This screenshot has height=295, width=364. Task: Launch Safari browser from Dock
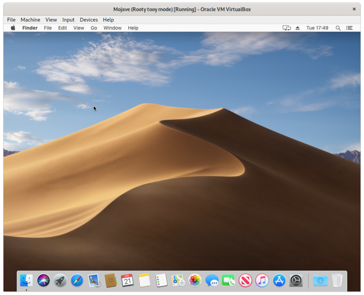tap(77, 280)
